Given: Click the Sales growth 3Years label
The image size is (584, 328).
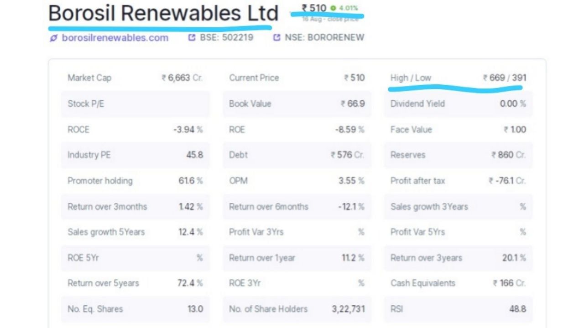Looking at the screenshot, I should click(x=429, y=207).
